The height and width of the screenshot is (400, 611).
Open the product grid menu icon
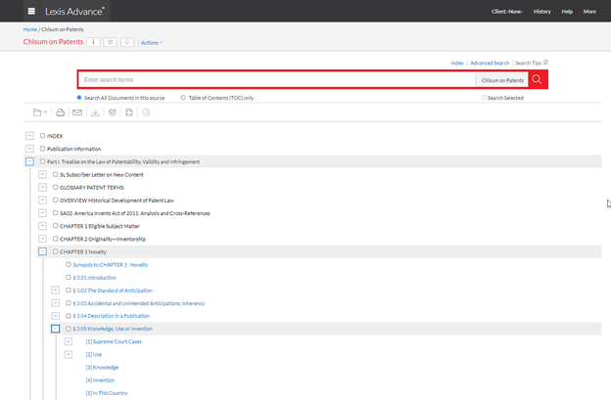[31, 12]
